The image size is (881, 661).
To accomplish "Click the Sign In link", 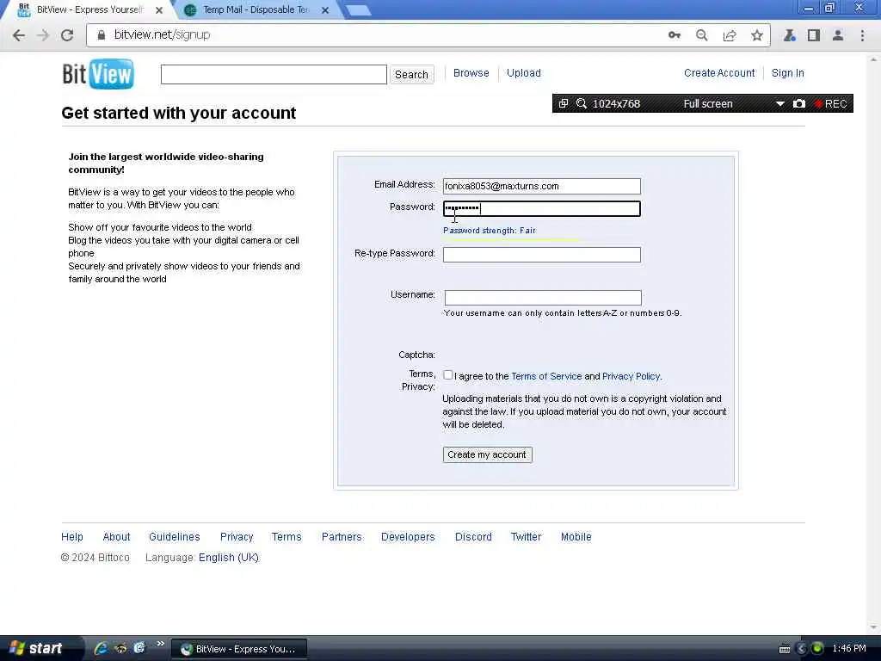I will point(788,73).
